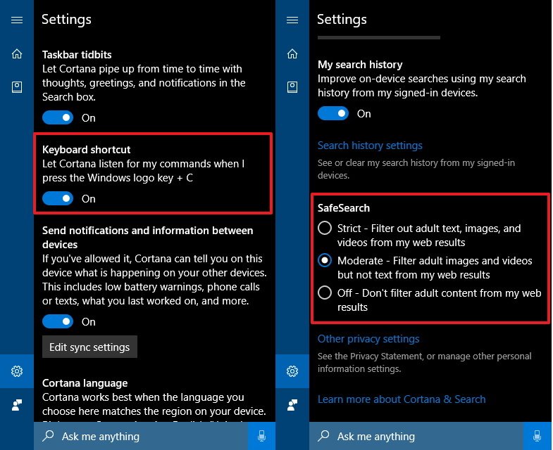Click Edit sync settings button
Viewport: 553px width, 450px height.
89,347
